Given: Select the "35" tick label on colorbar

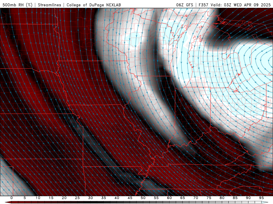Looking at the screenshot, I should (x=104, y=198).
